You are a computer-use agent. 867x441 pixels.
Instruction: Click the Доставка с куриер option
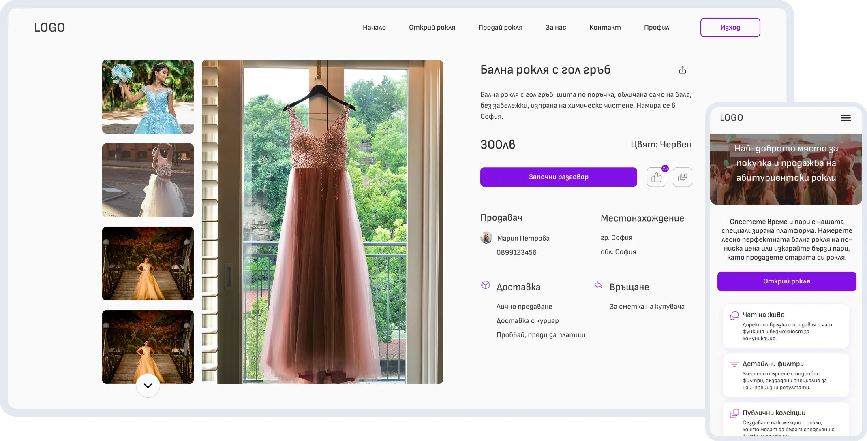pyautogui.click(x=527, y=321)
